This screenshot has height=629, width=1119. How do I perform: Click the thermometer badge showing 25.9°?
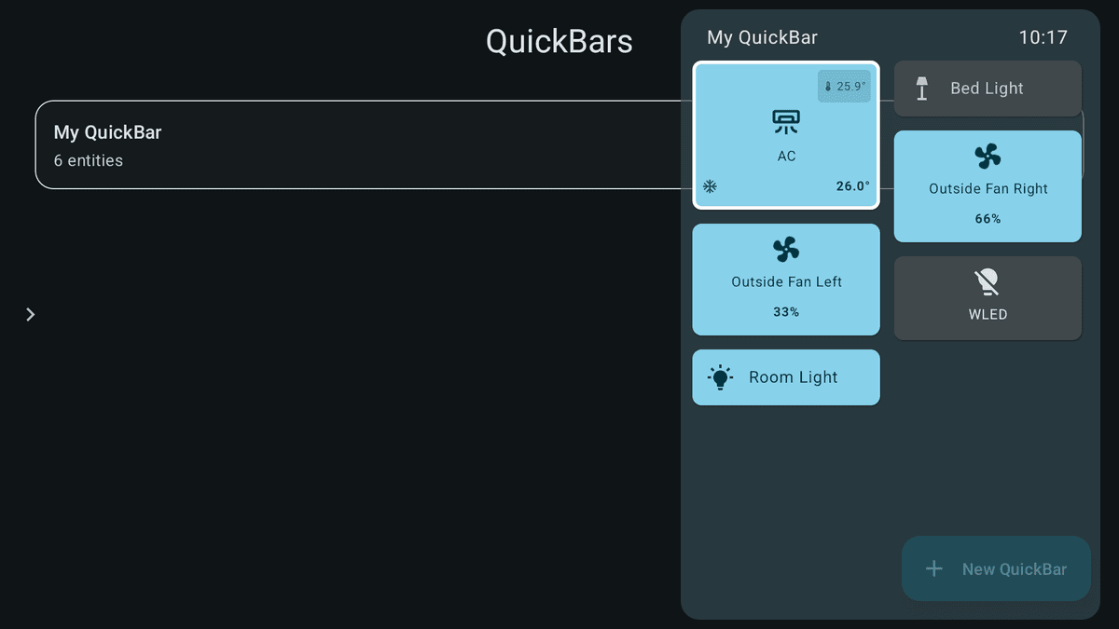coord(844,86)
